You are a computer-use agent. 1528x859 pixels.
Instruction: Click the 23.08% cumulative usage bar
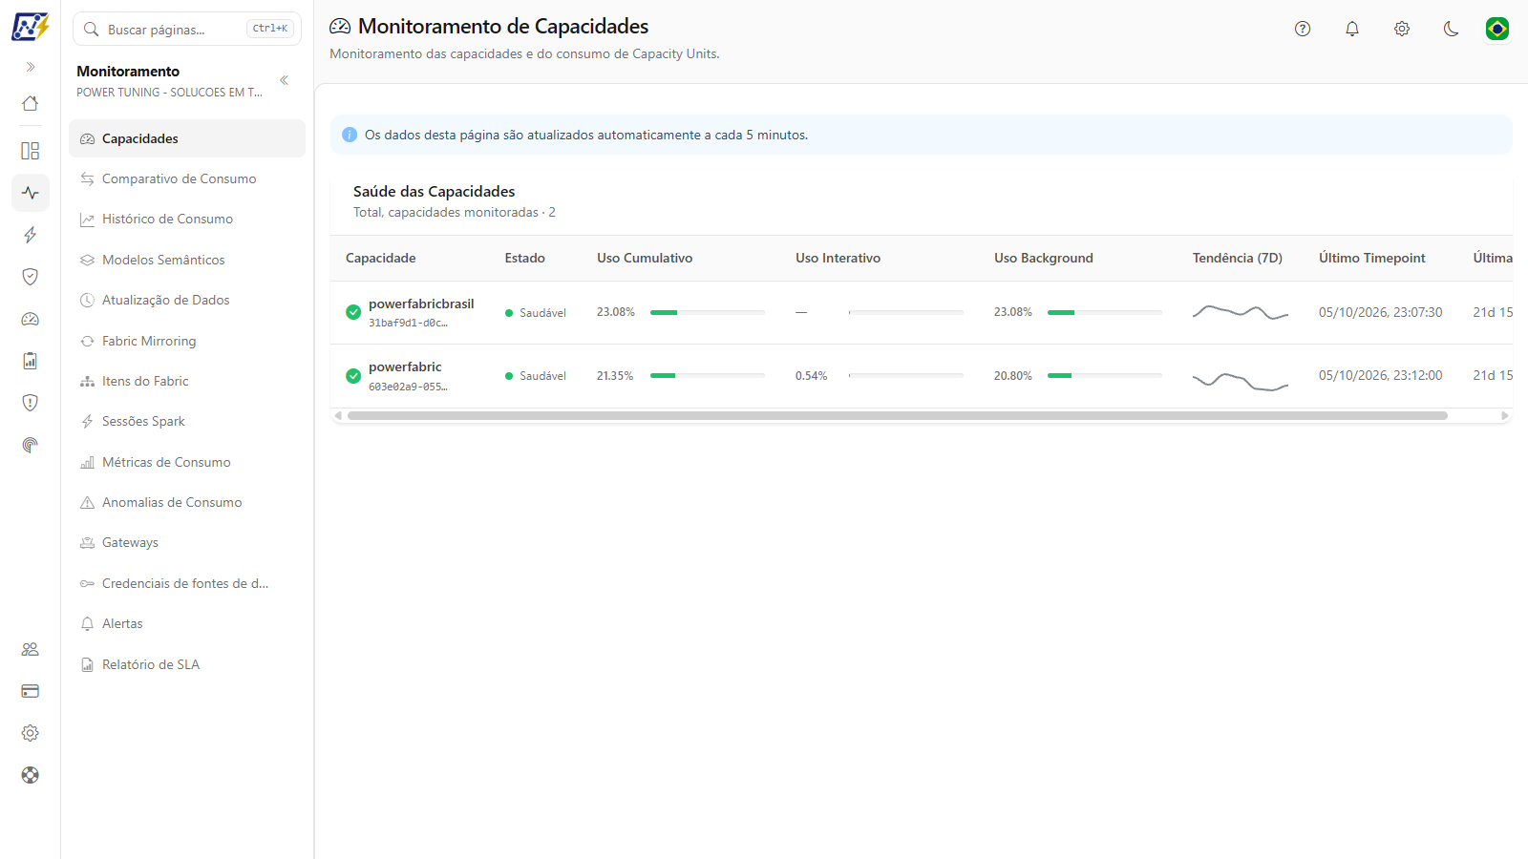[x=708, y=312]
